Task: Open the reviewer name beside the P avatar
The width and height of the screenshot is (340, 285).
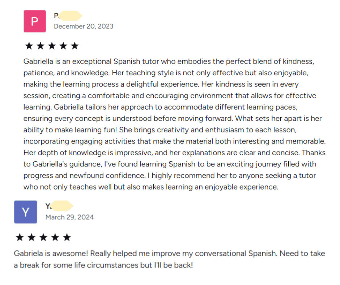Action: (68, 16)
